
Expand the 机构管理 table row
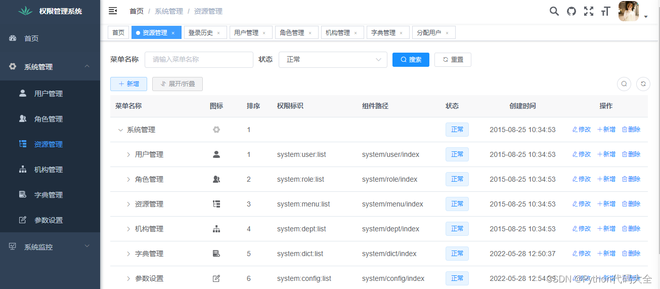click(x=128, y=229)
